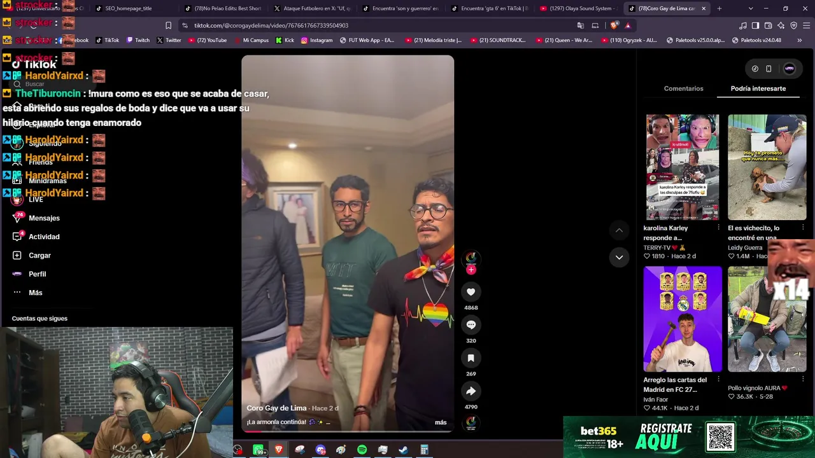Open the puppy 'Es un vichecito' thumbnail
Image resolution: width=815 pixels, height=458 pixels.
[767, 167]
